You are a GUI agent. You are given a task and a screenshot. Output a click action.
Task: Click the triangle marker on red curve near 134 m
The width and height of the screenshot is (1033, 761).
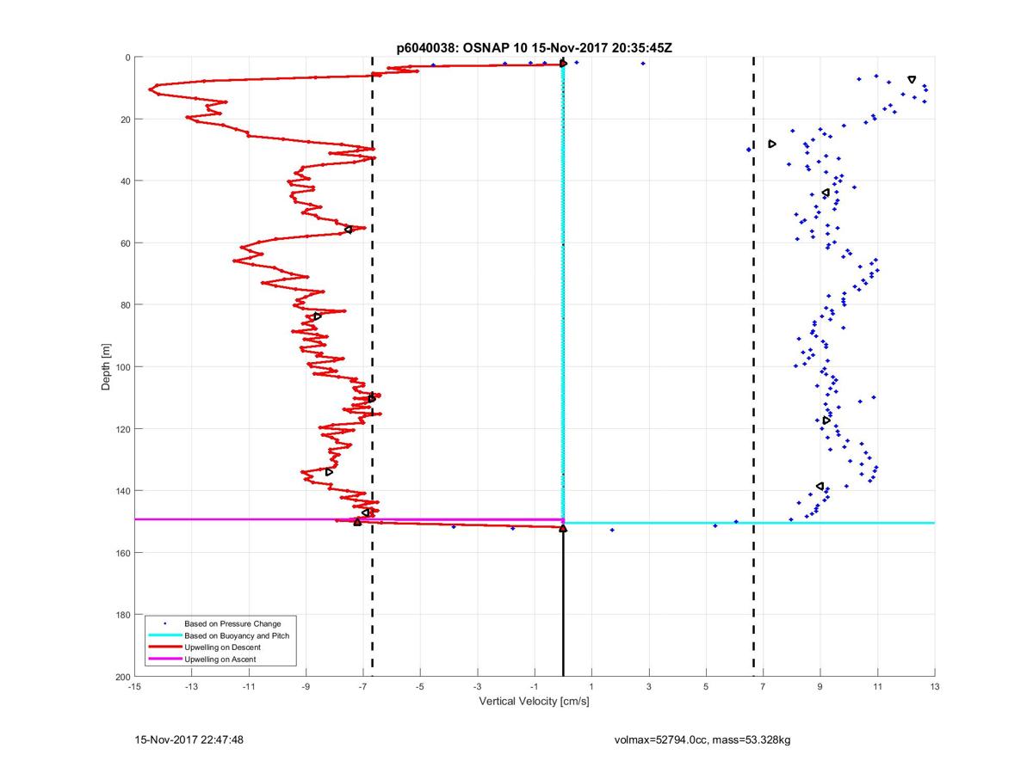(330, 472)
